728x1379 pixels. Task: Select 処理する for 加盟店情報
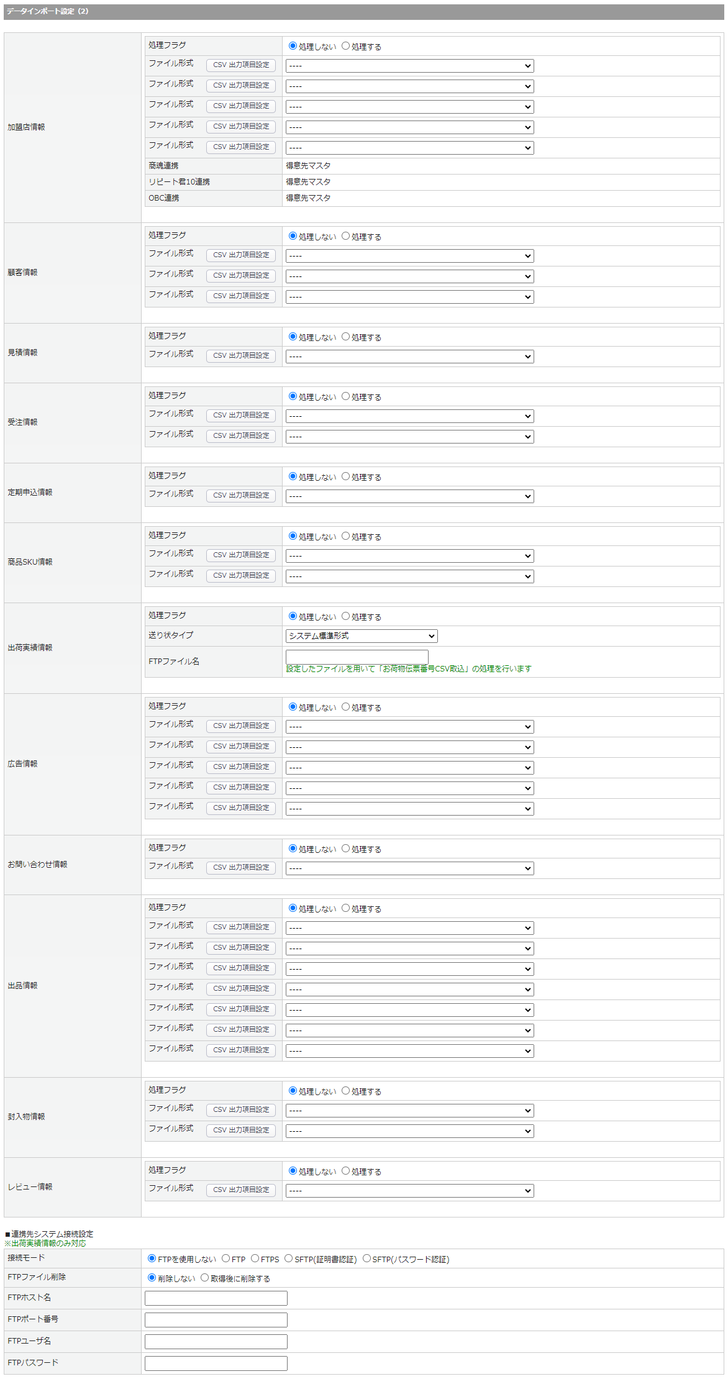346,46
